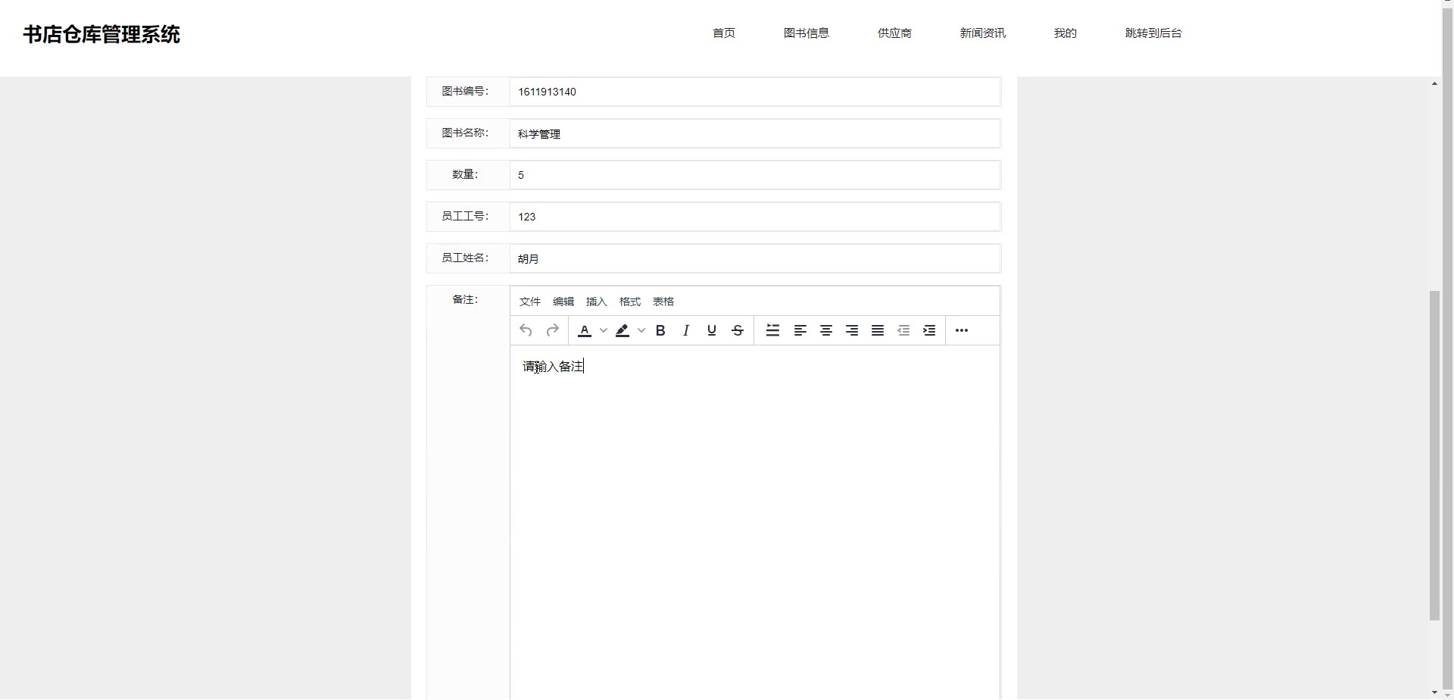Open the 格式 menu in the editor

click(630, 302)
